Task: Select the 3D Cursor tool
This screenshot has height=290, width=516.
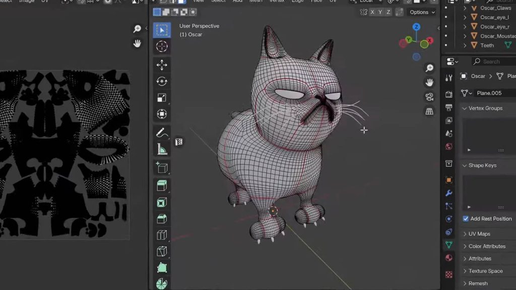Action: tap(162, 47)
